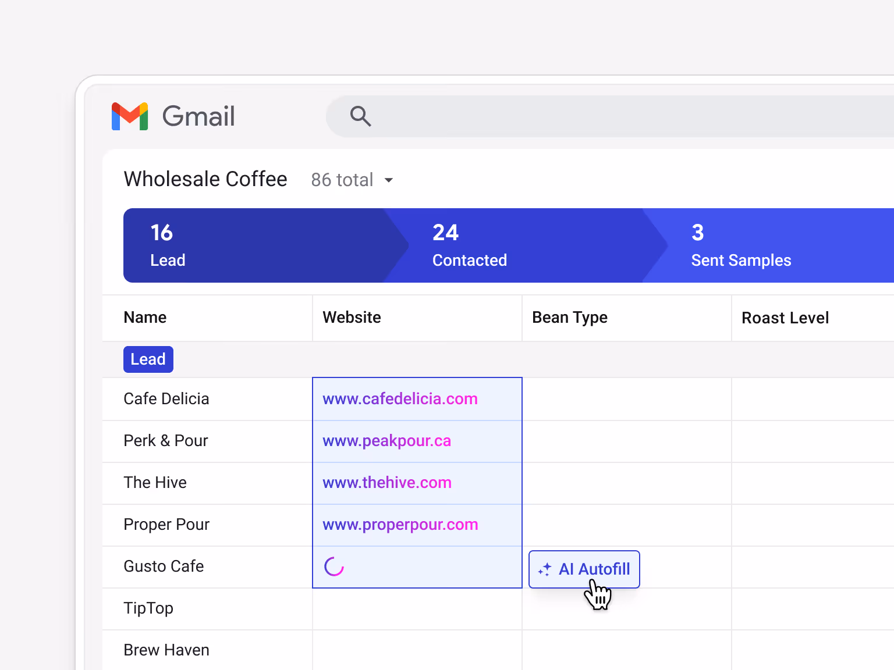Click the Gmail logo icon
894x670 pixels.
130,116
